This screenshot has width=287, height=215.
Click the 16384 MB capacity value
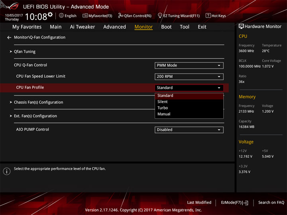click(x=246, y=127)
